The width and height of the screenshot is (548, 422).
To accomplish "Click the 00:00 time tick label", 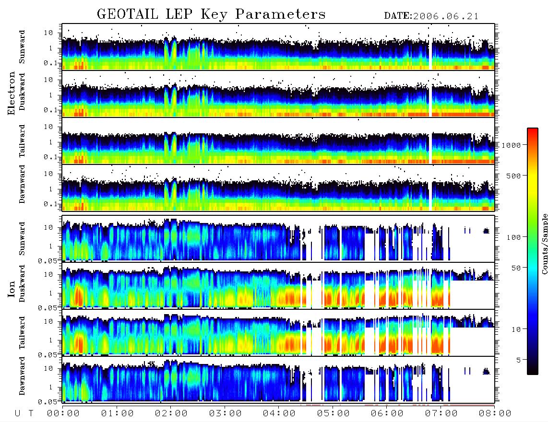I will point(63,413).
